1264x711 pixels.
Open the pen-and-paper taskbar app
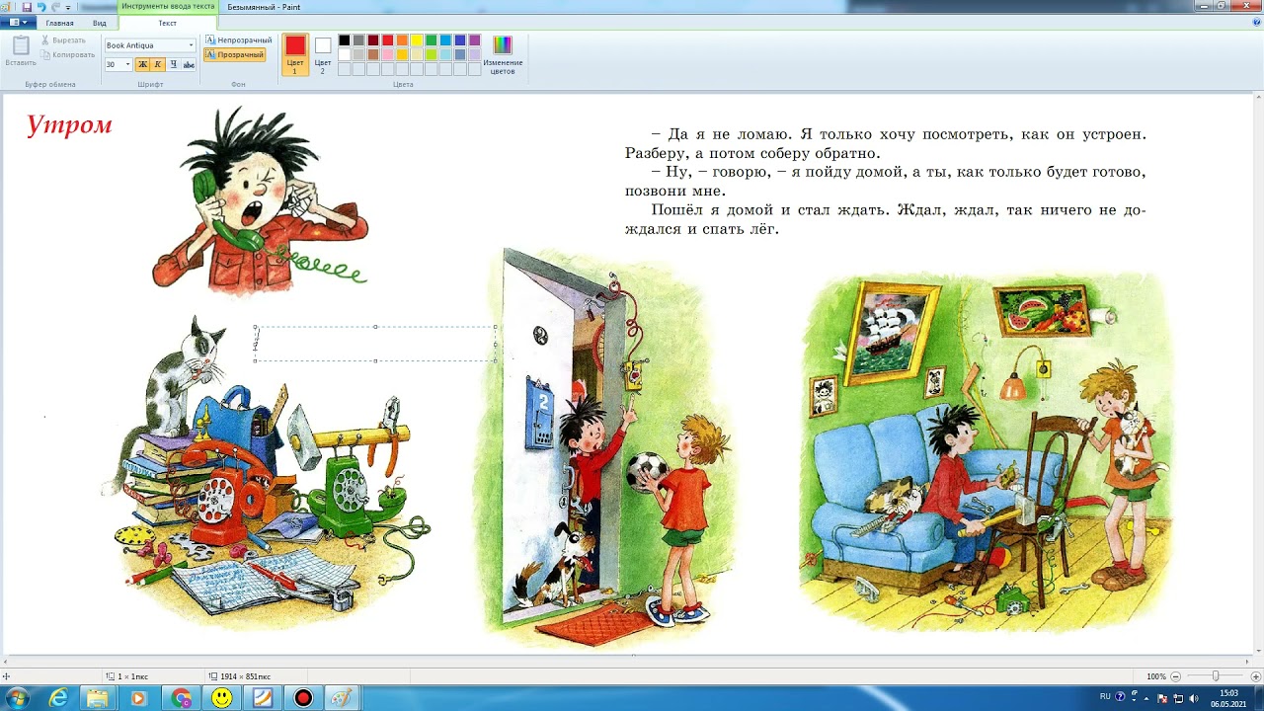pos(263,698)
